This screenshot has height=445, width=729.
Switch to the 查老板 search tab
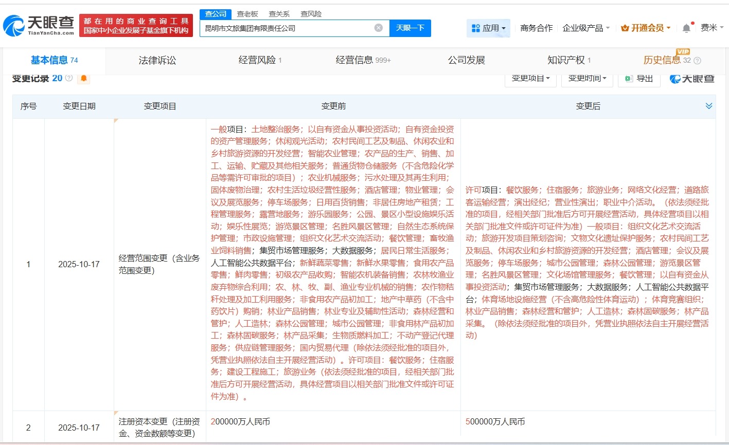coord(247,14)
